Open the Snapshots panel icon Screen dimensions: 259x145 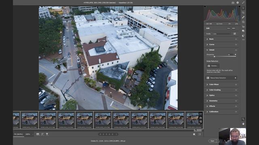click(243, 31)
